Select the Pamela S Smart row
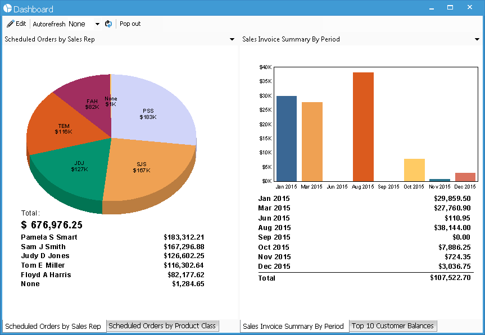Viewport: 485px width, 335px height. point(112,237)
